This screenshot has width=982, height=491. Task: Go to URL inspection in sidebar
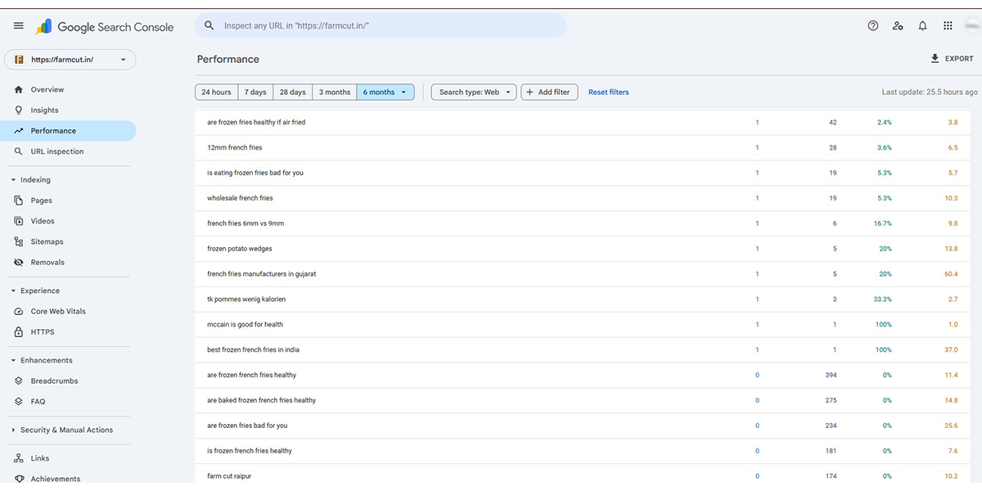(56, 151)
